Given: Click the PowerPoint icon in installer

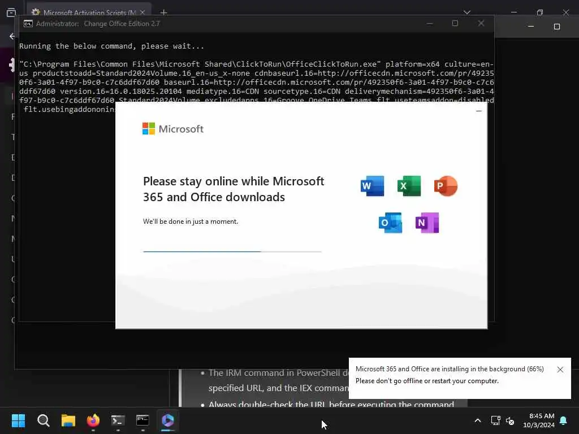Looking at the screenshot, I should pos(446,186).
